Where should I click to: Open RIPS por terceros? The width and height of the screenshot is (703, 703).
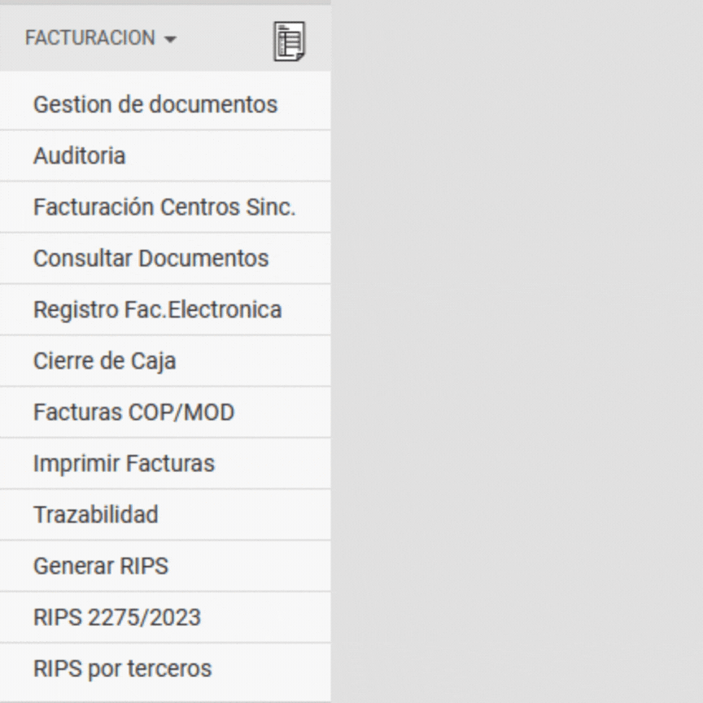pos(122,668)
